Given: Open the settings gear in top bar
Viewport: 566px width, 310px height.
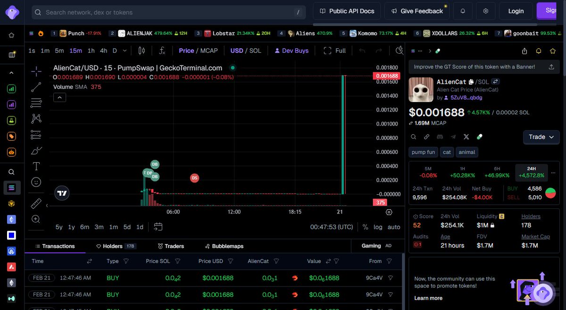Looking at the screenshot, I should pyautogui.click(x=486, y=11).
